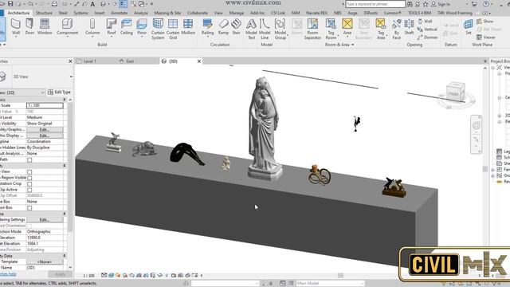Open the Architecture ribbon tab
The image size is (510, 287).
(18, 13)
